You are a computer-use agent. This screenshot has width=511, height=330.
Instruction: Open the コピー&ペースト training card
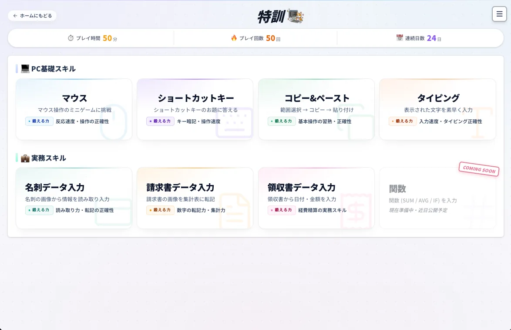[x=316, y=109]
